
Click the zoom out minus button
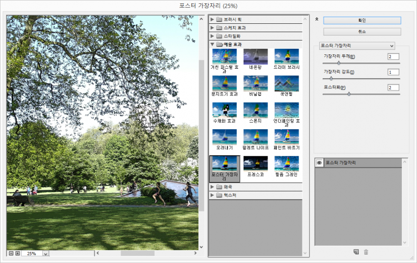(x=11, y=254)
